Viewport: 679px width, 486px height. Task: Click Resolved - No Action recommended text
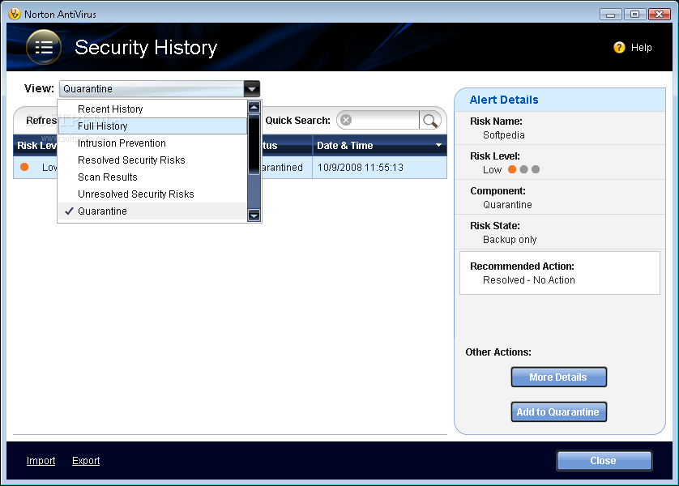click(529, 280)
